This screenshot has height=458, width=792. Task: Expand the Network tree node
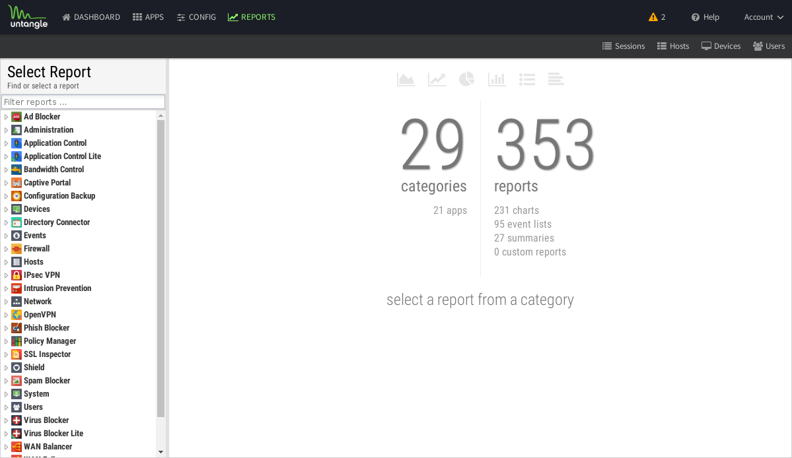[x=6, y=302]
